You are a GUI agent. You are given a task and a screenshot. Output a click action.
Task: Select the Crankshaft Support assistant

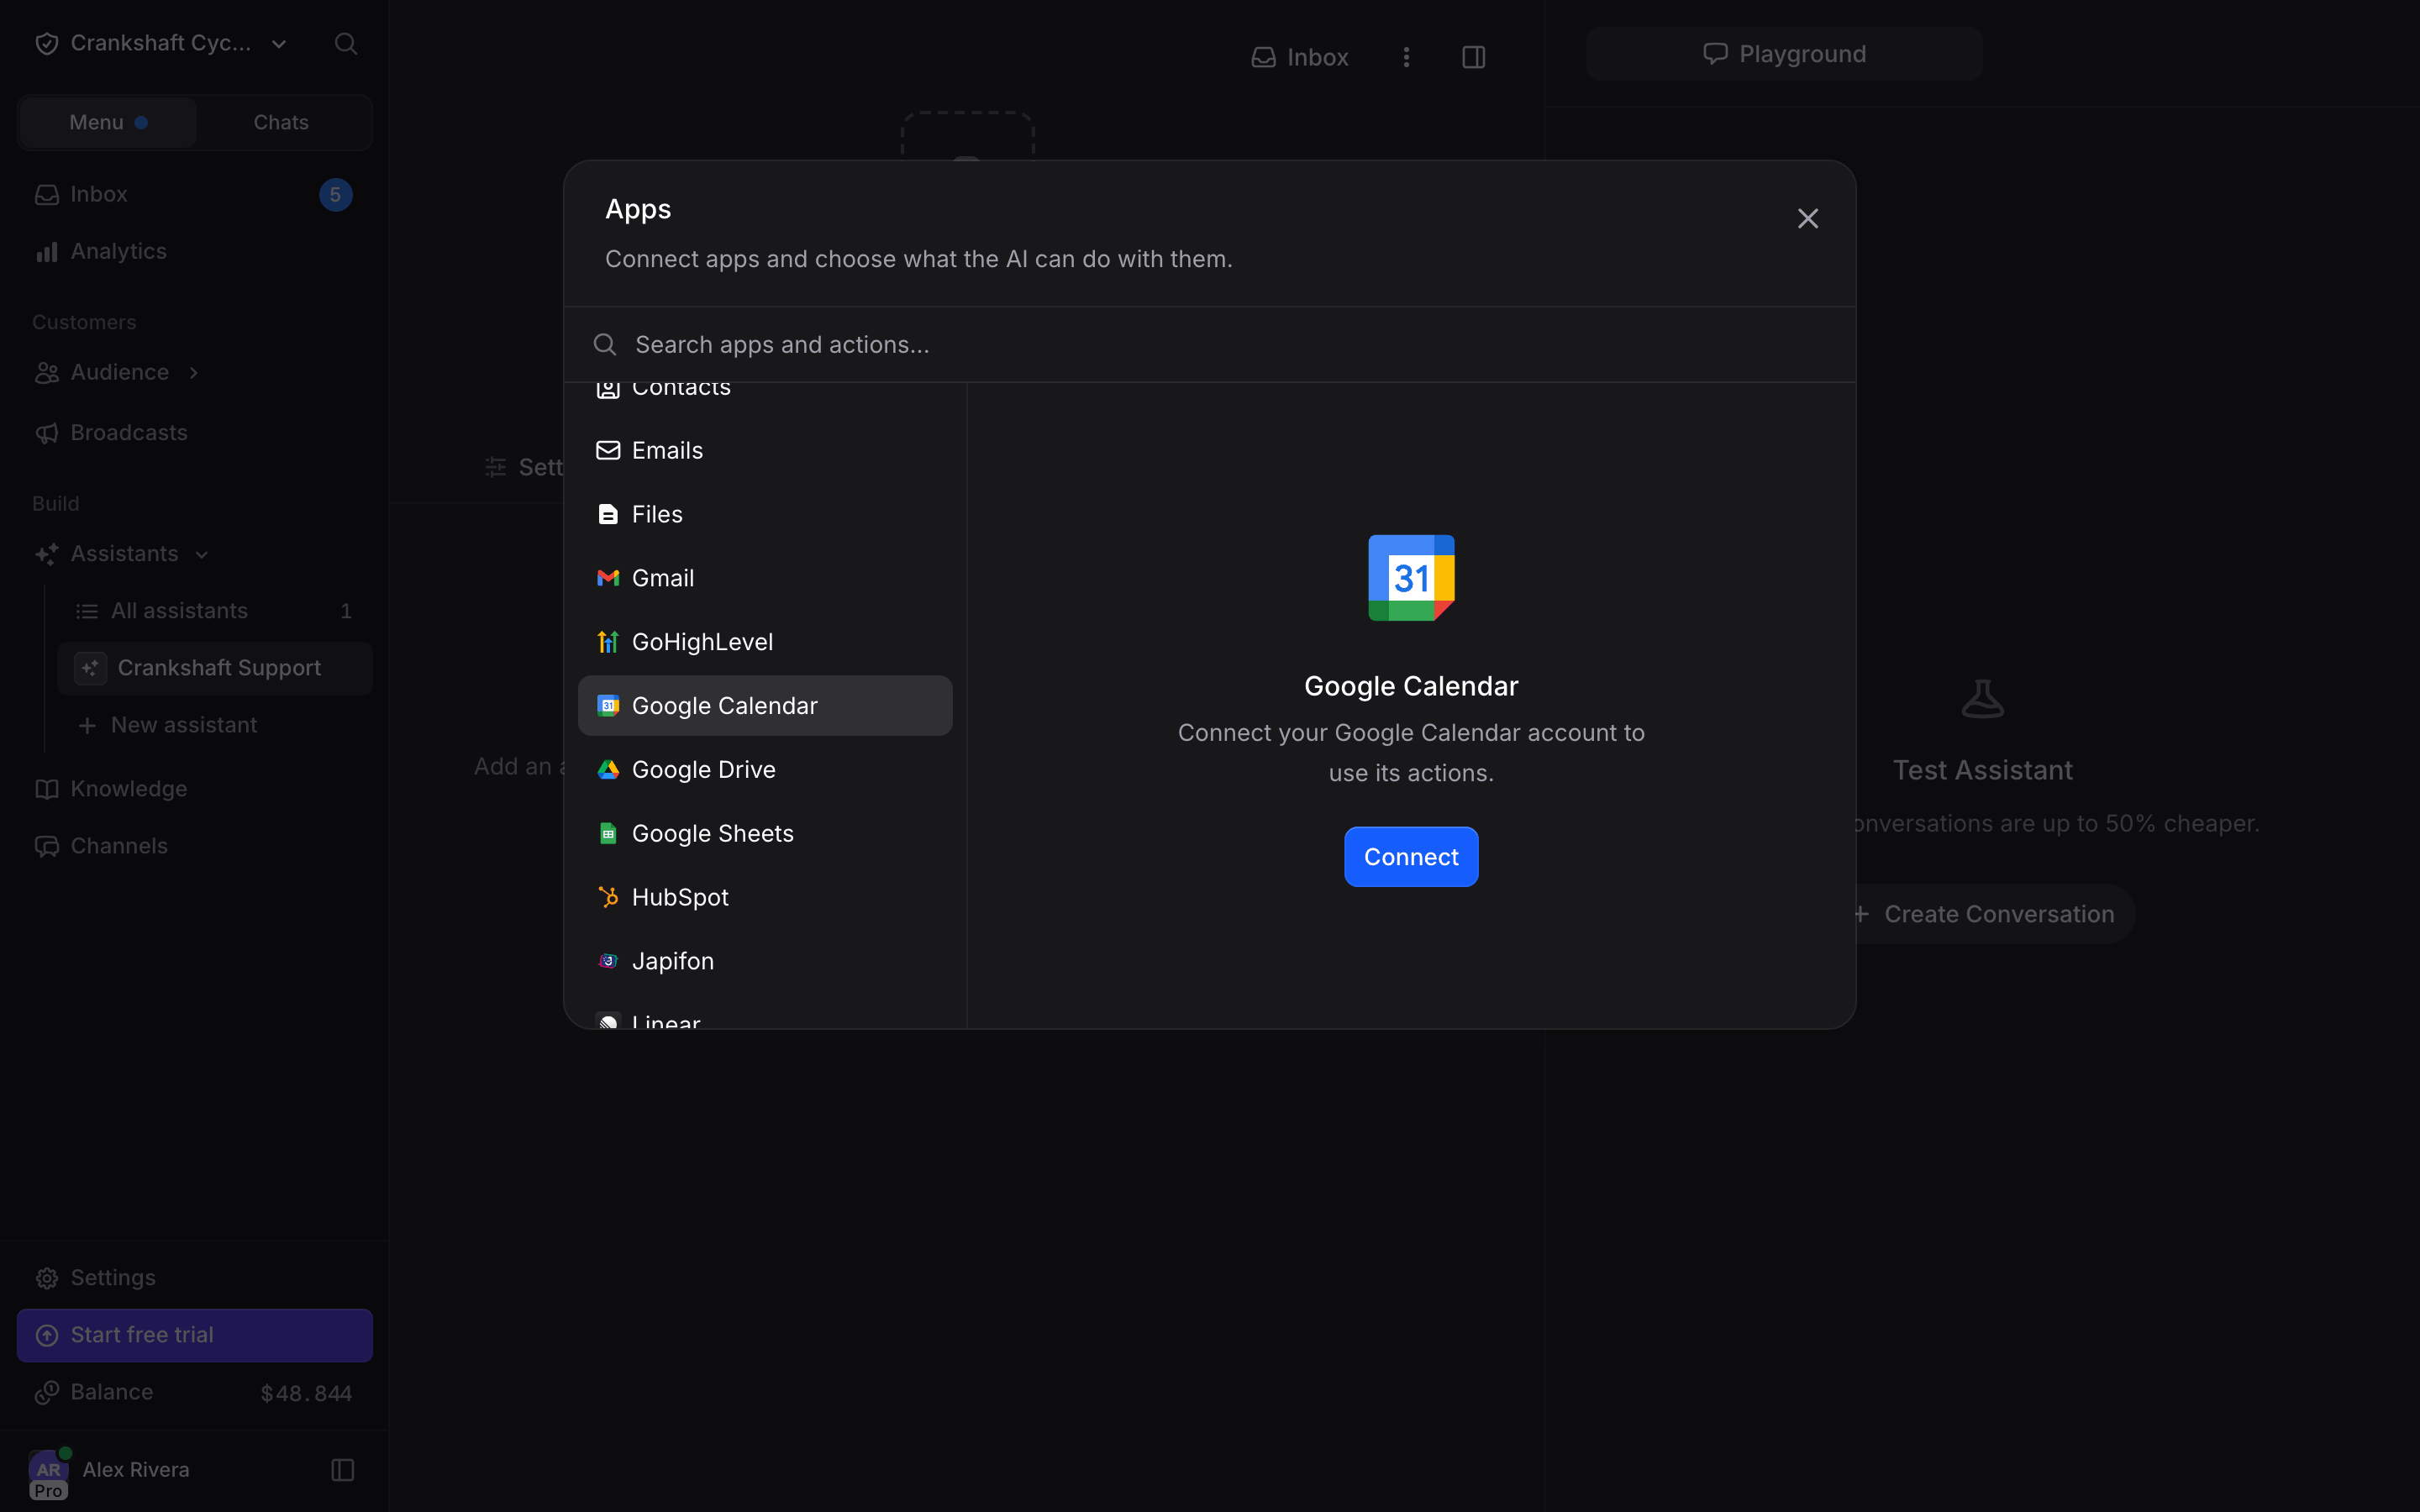tap(215, 668)
